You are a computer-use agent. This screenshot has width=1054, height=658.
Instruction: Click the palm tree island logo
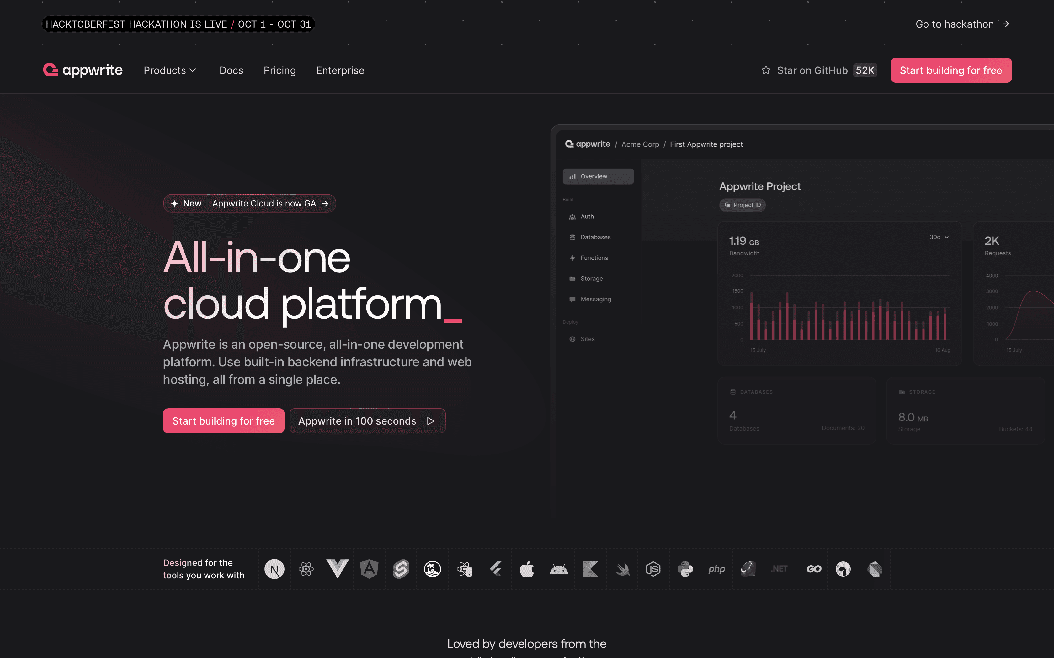[x=432, y=569]
